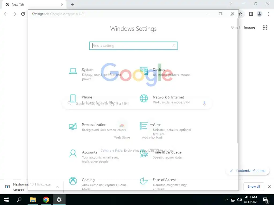Click the Chrome voice search microphone
The image size is (274, 205).
204,103
